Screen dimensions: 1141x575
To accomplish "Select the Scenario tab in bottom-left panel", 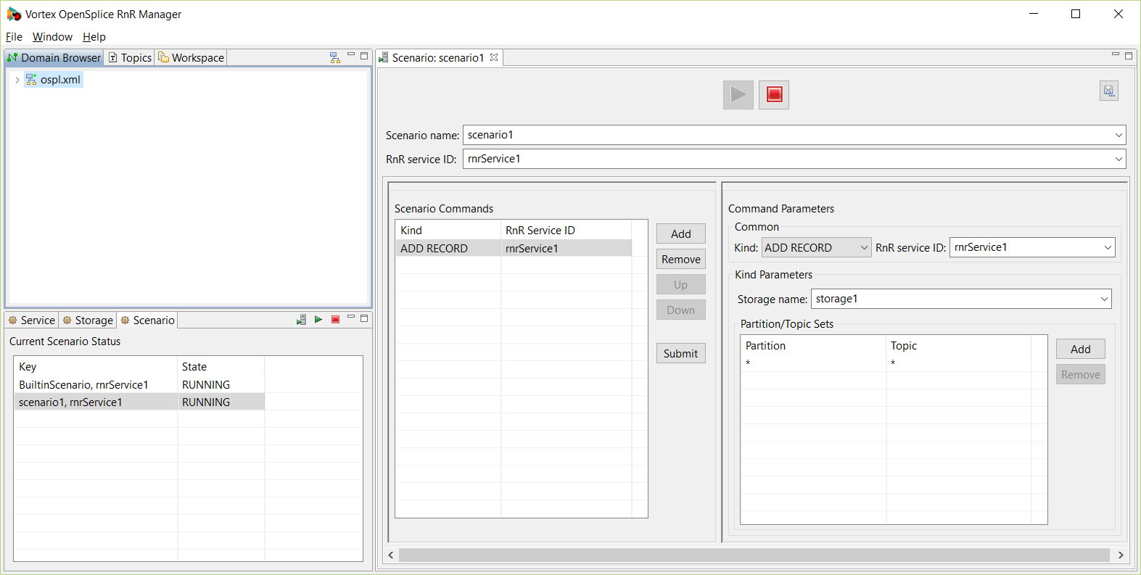I will pyautogui.click(x=147, y=320).
